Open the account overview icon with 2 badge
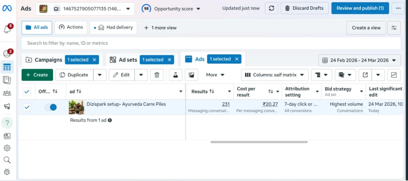 [x=7, y=53]
